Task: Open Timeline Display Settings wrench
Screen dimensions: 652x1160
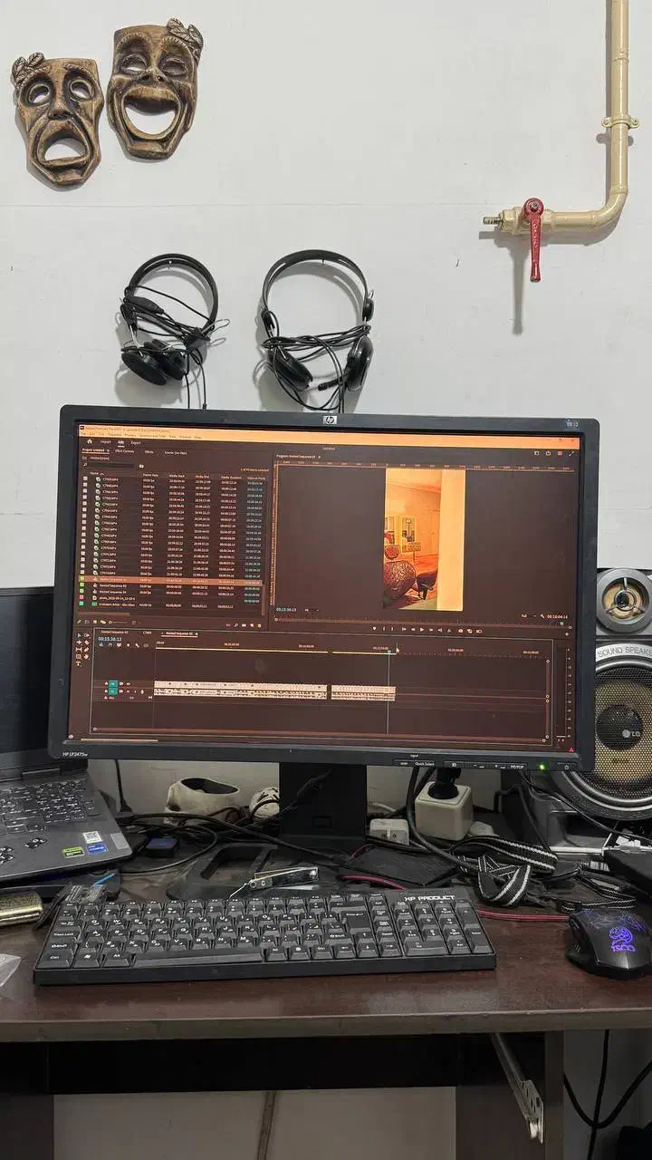Action: click(137, 645)
